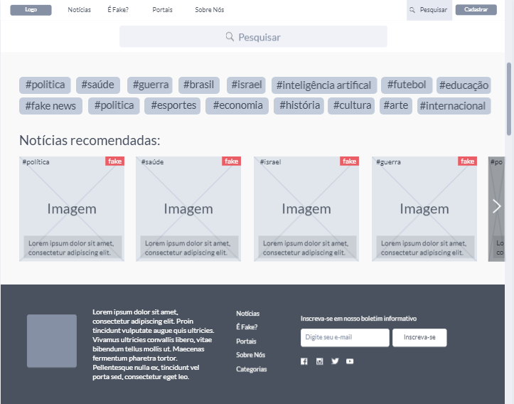Open the Notícias menu item
514x404 pixels.
79,10
